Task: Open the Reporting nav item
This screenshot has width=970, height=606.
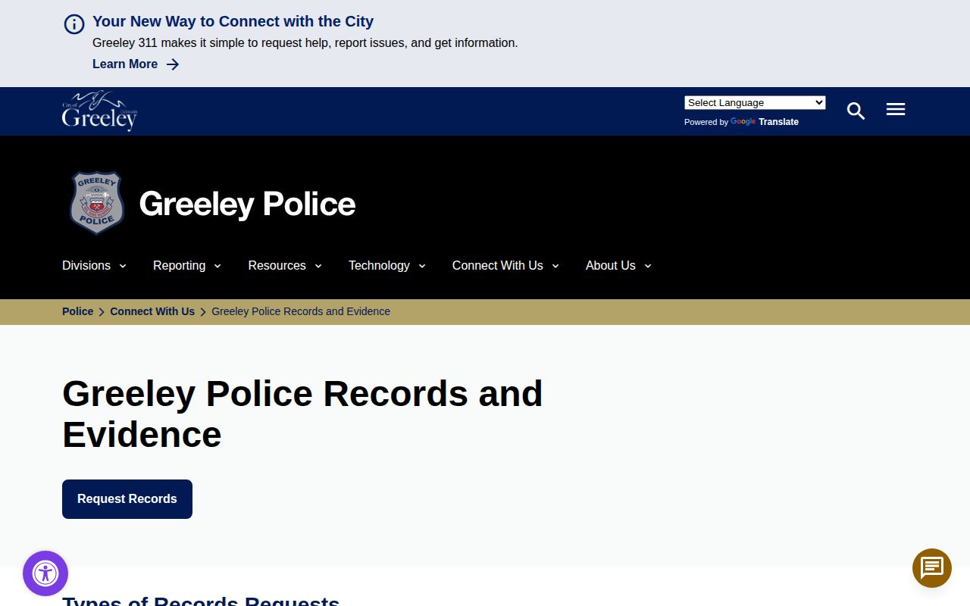Action: point(179,266)
